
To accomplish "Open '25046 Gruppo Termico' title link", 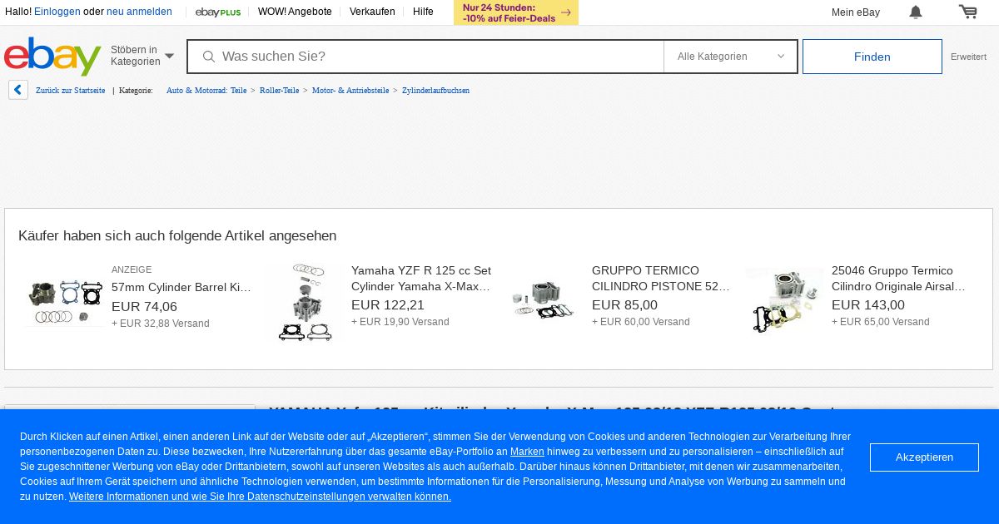I will click(x=899, y=279).
